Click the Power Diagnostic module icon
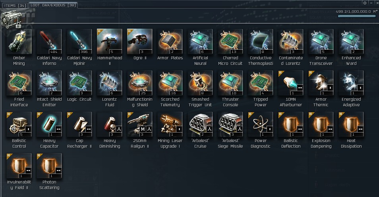This screenshot has width=379, height=197. coord(260,125)
